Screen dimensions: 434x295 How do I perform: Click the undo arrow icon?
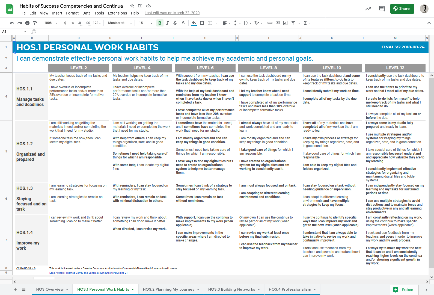point(12,23)
